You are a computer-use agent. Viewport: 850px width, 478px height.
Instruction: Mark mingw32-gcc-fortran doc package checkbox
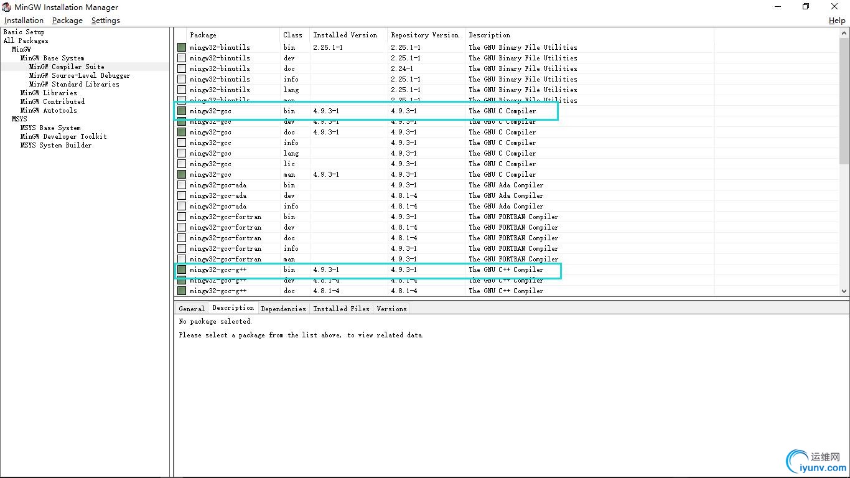pos(182,238)
